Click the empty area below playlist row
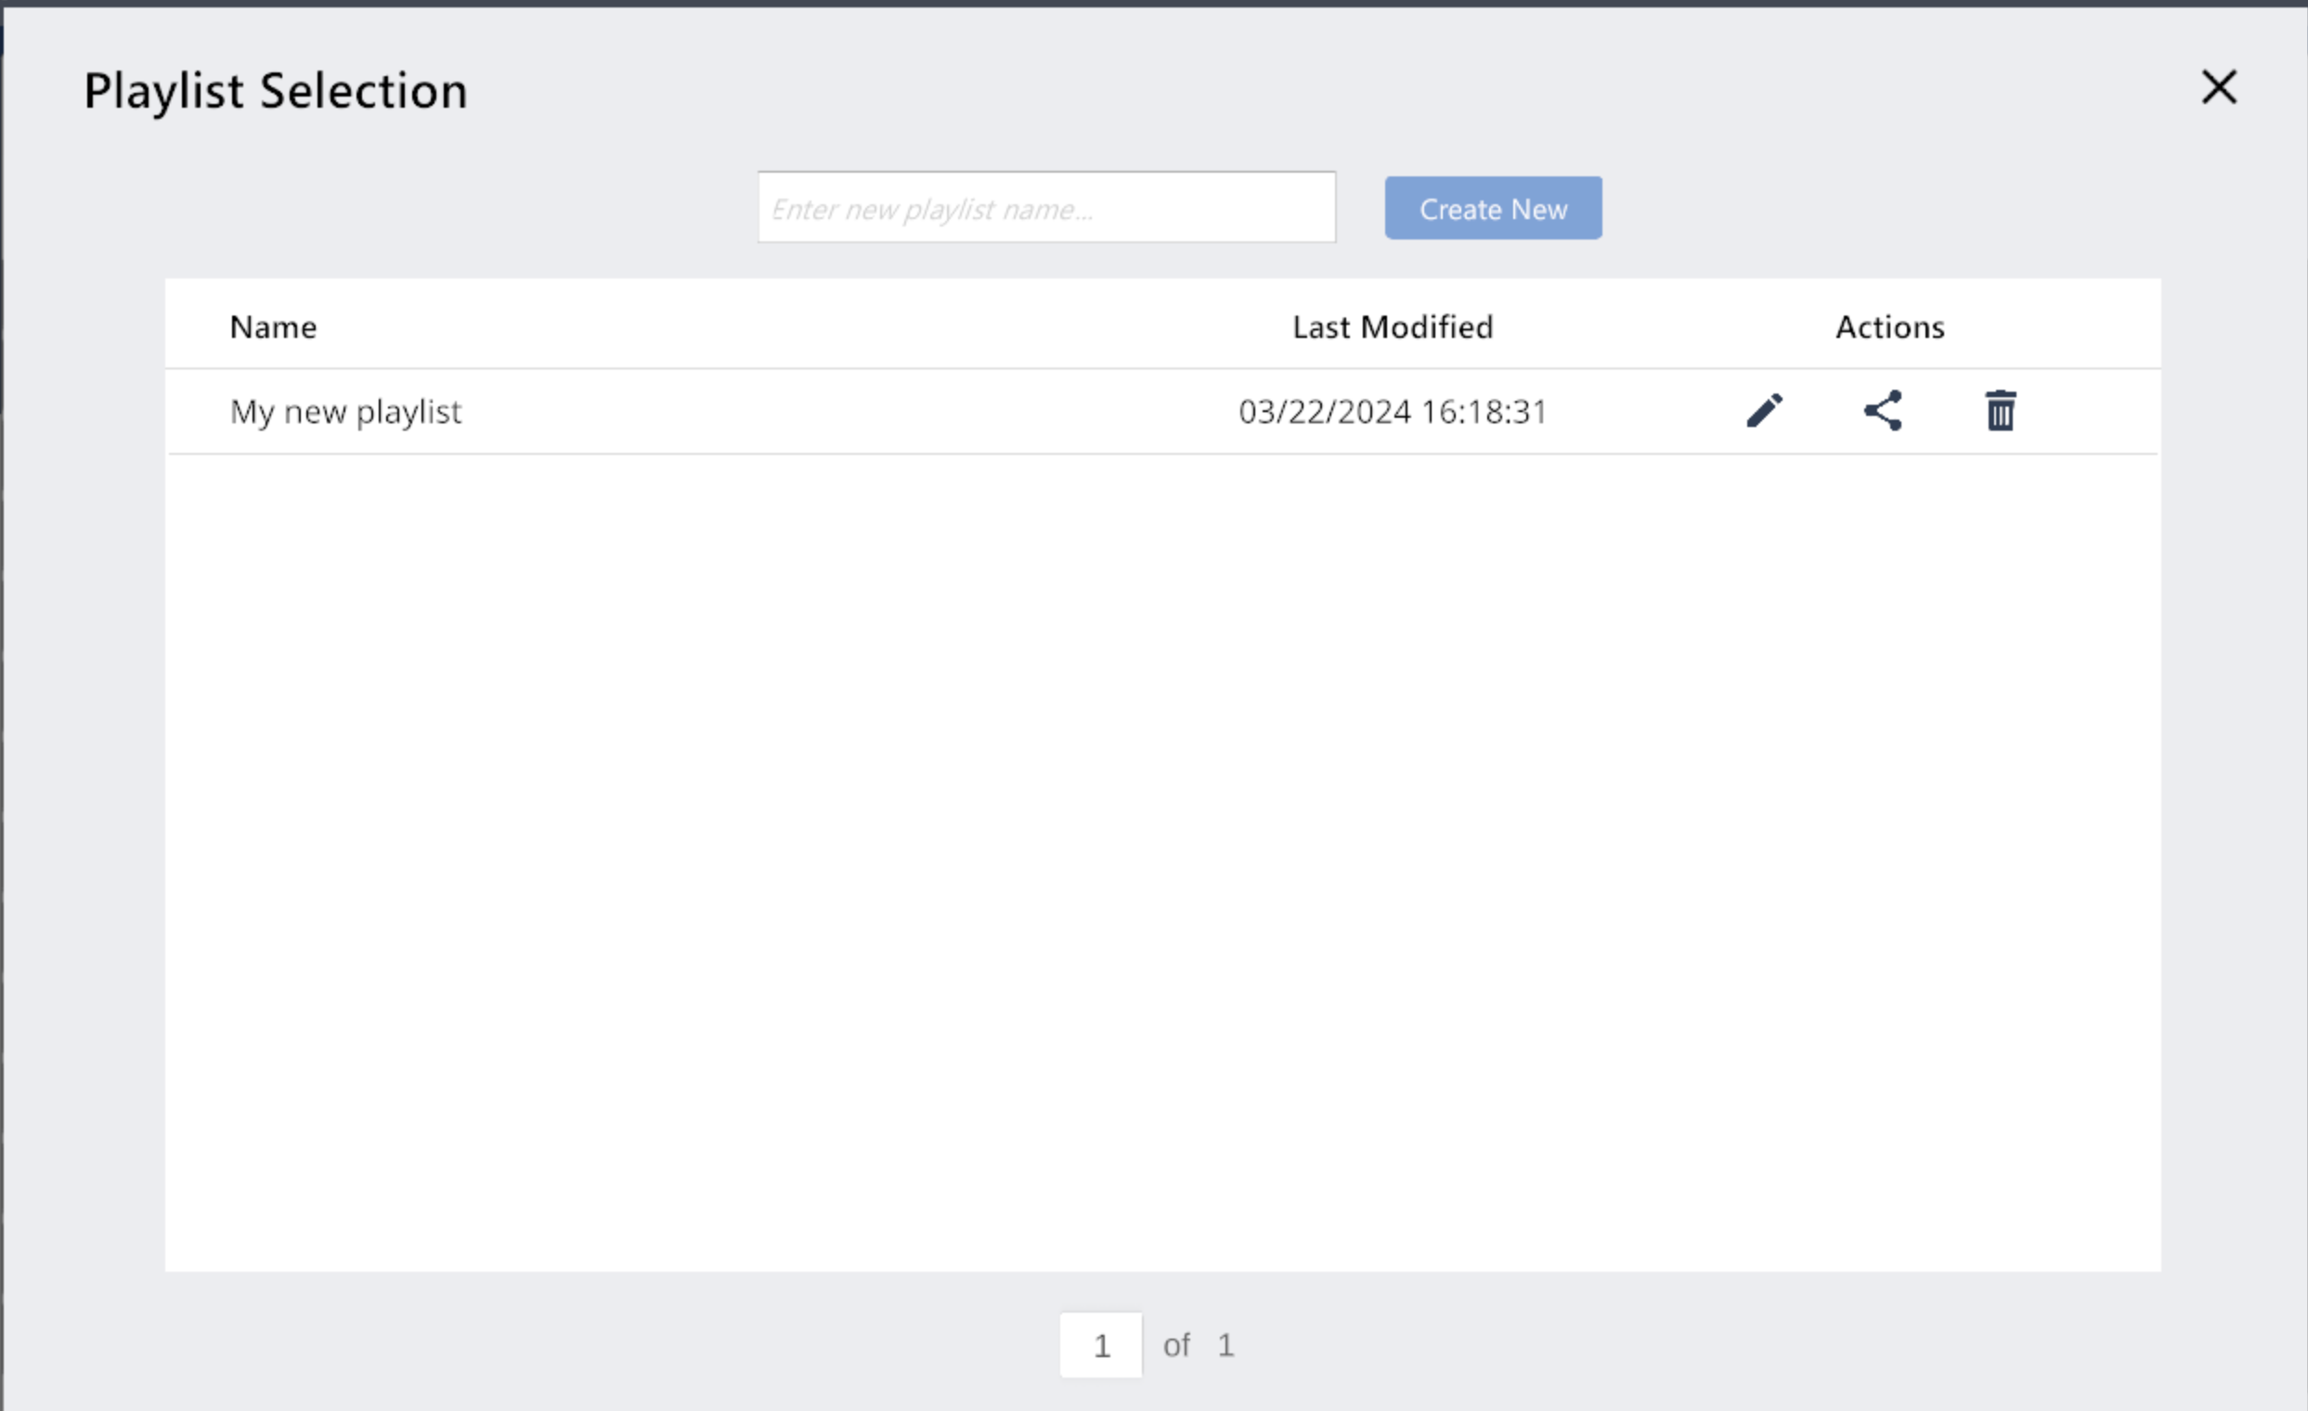This screenshot has height=1411, width=2308. pos(1161,843)
